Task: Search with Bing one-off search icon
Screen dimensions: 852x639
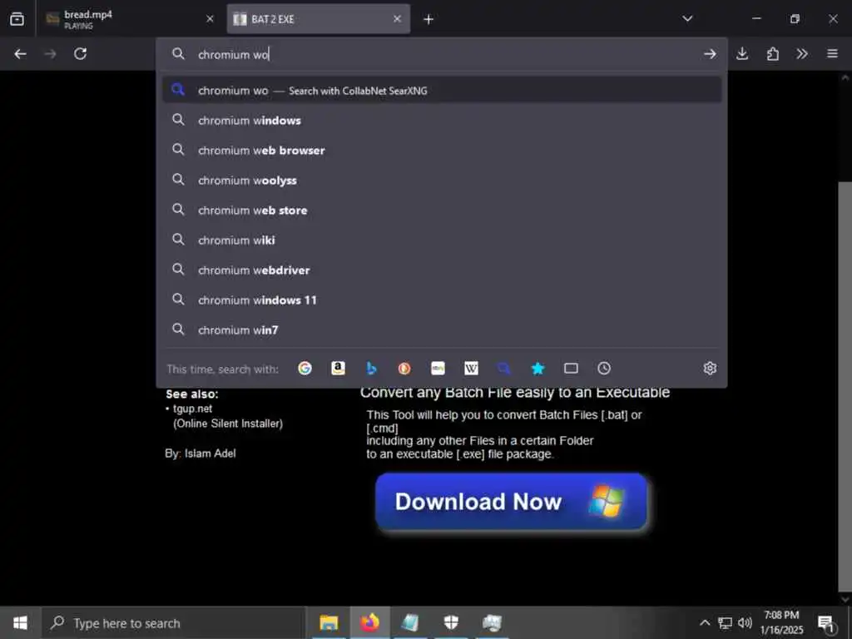Action: (x=371, y=369)
